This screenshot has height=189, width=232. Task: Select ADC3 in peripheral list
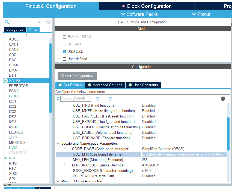tap(14, 39)
